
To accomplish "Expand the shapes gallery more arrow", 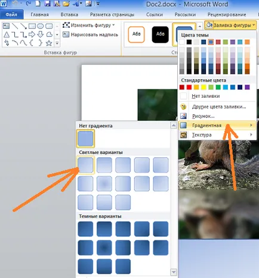I will click(57, 43).
